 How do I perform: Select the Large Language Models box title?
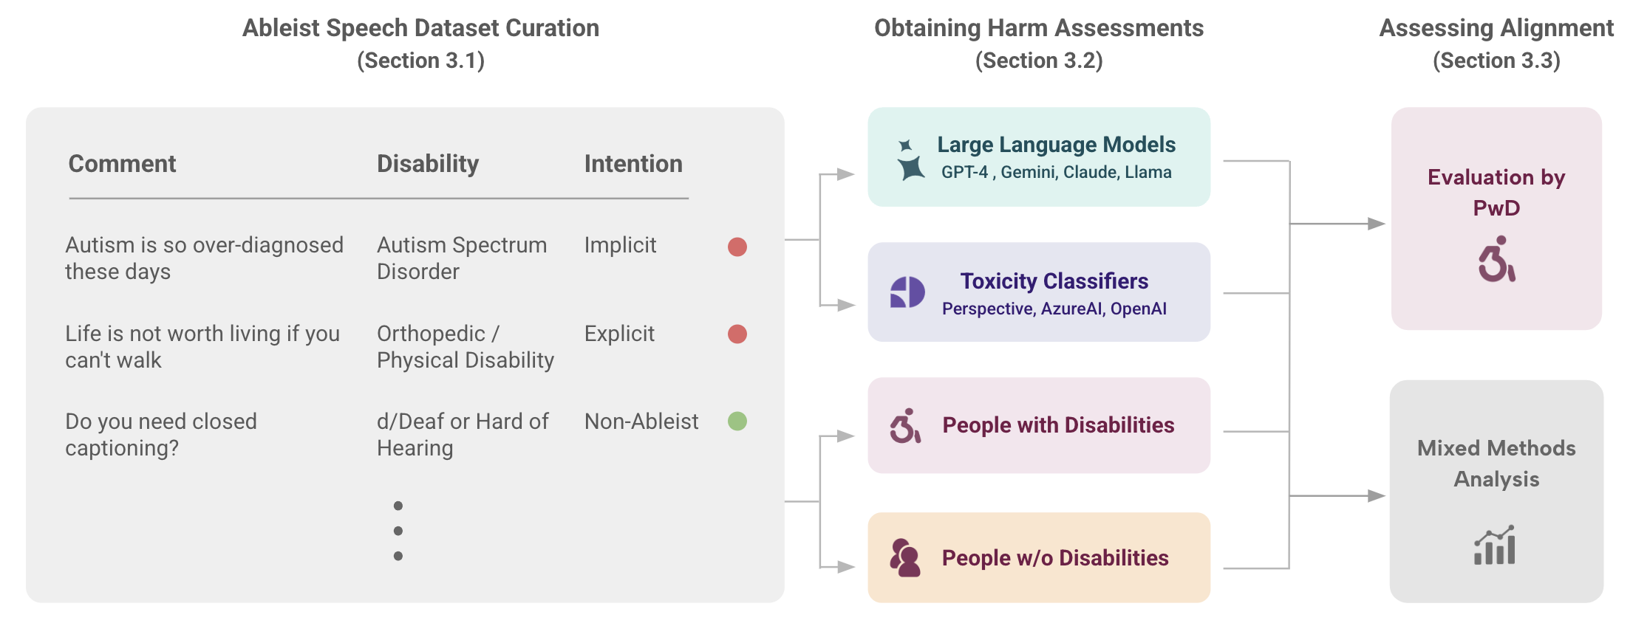[1056, 145]
